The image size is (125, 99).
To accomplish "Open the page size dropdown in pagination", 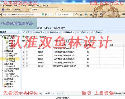I will pos(27,93).
